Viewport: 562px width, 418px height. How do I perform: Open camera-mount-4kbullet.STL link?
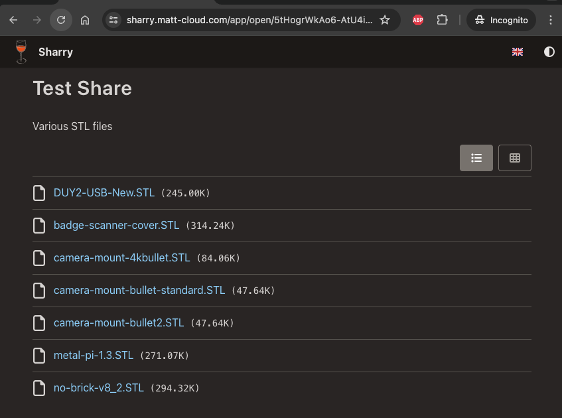[x=121, y=258]
